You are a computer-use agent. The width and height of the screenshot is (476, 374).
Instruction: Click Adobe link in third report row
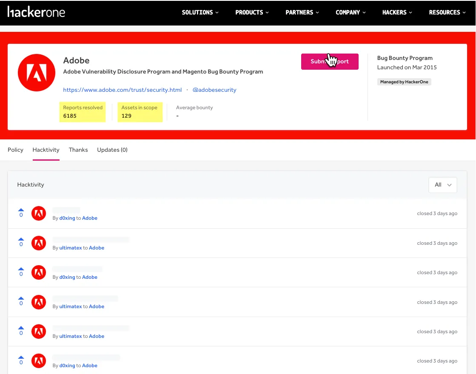90,277
